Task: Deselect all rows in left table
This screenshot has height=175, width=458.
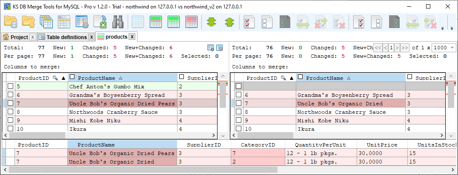Action: [267, 22]
